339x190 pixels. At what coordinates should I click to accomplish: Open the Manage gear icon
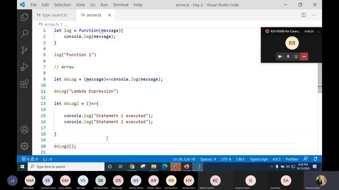[24, 146]
